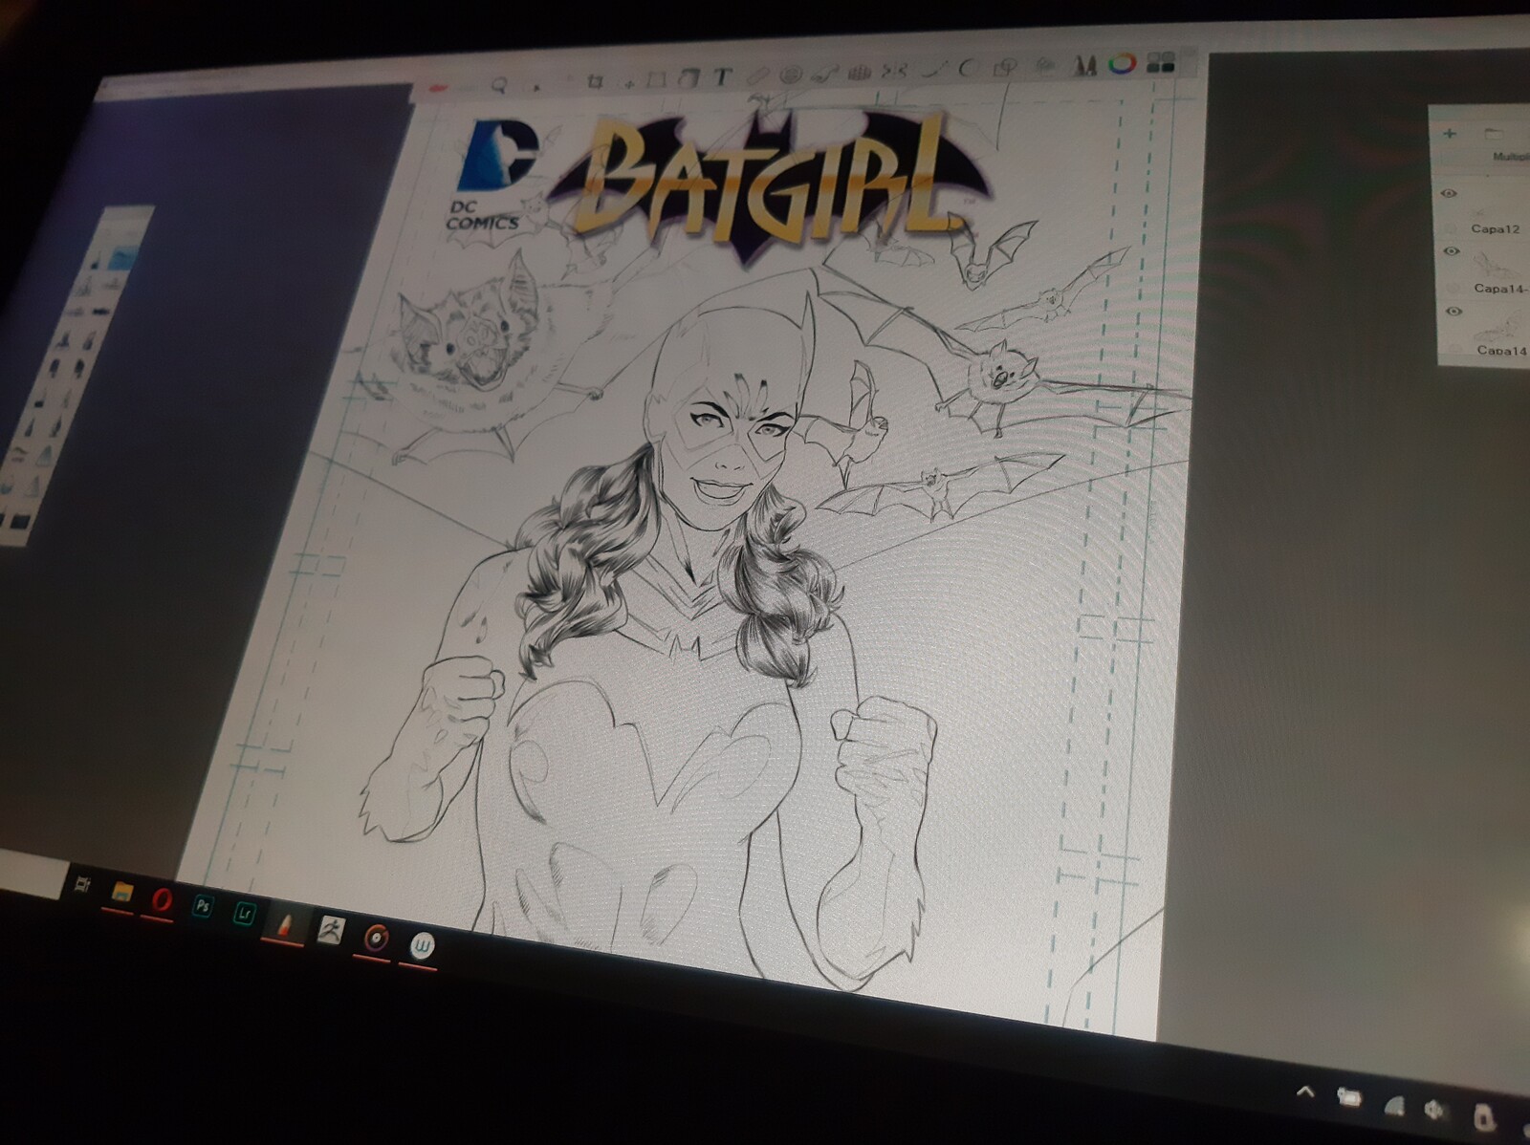Add a new layer with plus button

click(x=1449, y=133)
